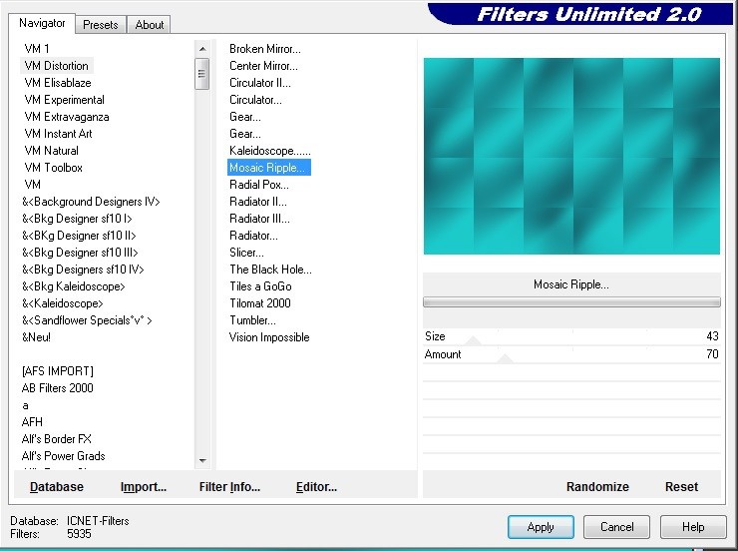Select &<BKg Designer sf10 II> category

[79, 236]
